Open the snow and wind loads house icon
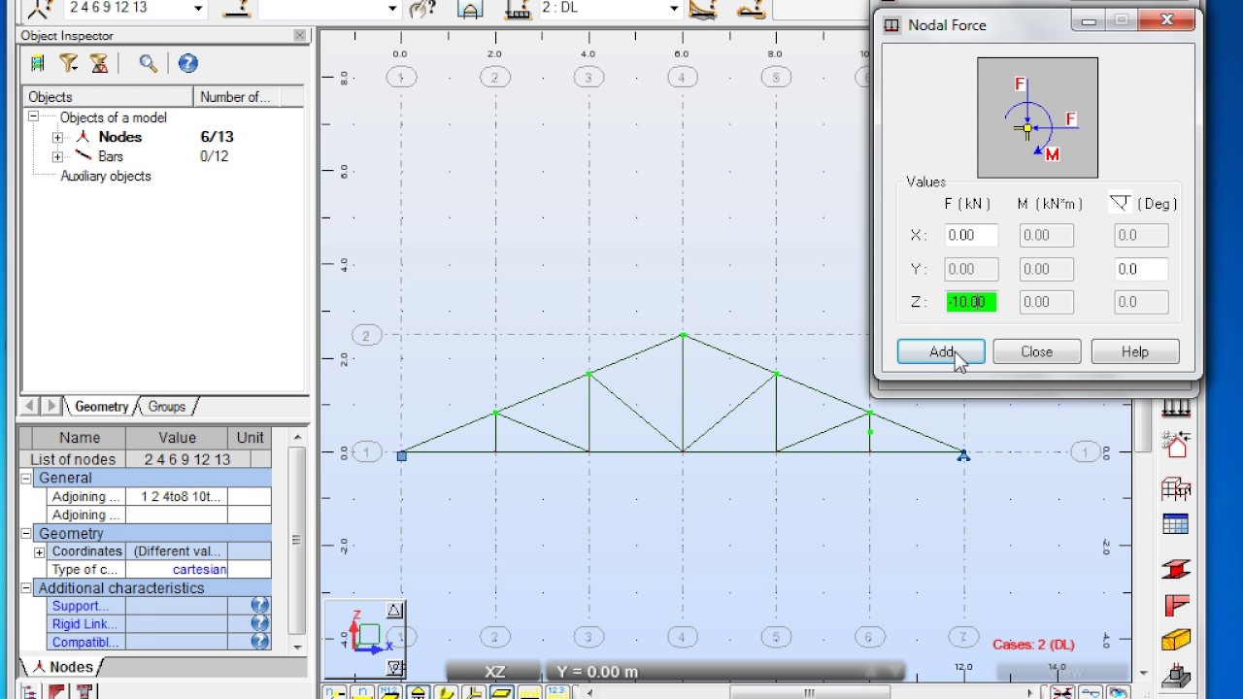This screenshot has width=1243, height=699. (x=1175, y=446)
